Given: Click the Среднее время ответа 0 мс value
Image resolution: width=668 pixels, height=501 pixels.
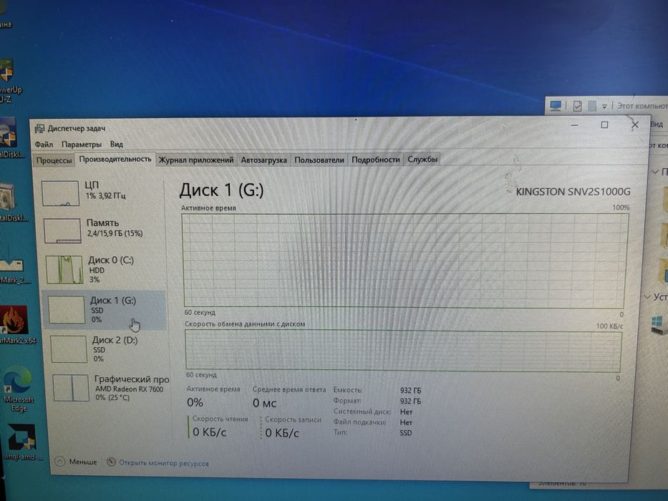Looking at the screenshot, I should [x=264, y=403].
